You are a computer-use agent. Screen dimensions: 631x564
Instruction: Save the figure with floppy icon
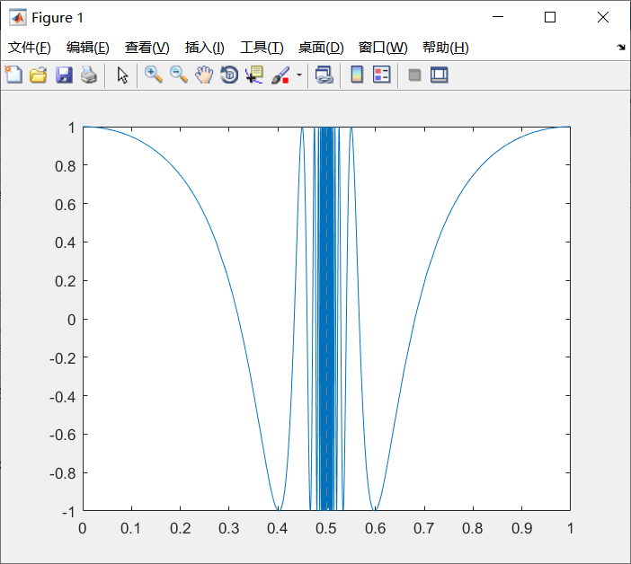click(x=64, y=75)
